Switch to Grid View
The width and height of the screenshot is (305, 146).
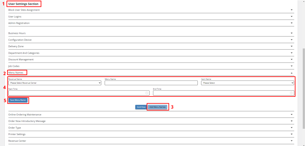coord(141,107)
